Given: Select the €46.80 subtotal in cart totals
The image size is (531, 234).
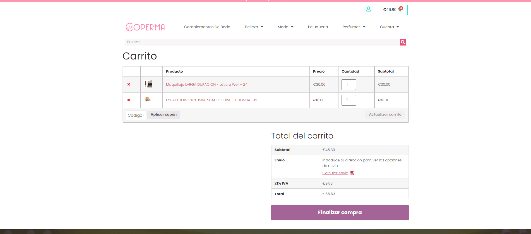Looking at the screenshot, I should click(329, 150).
